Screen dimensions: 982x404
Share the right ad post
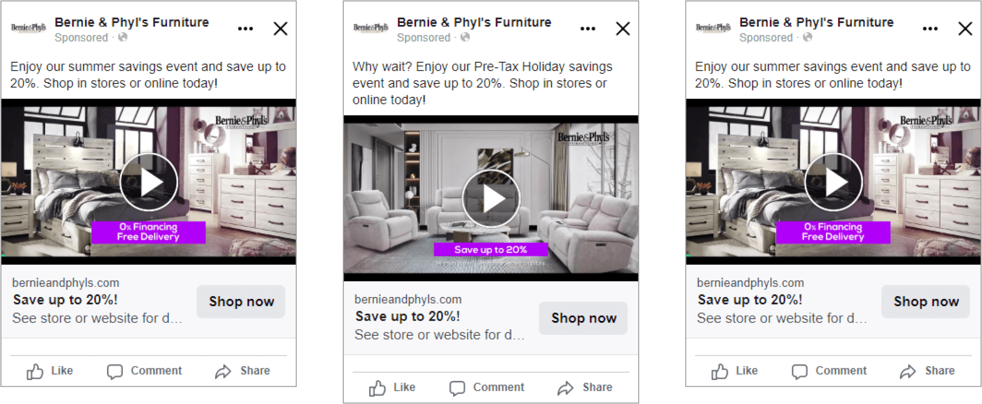click(927, 371)
